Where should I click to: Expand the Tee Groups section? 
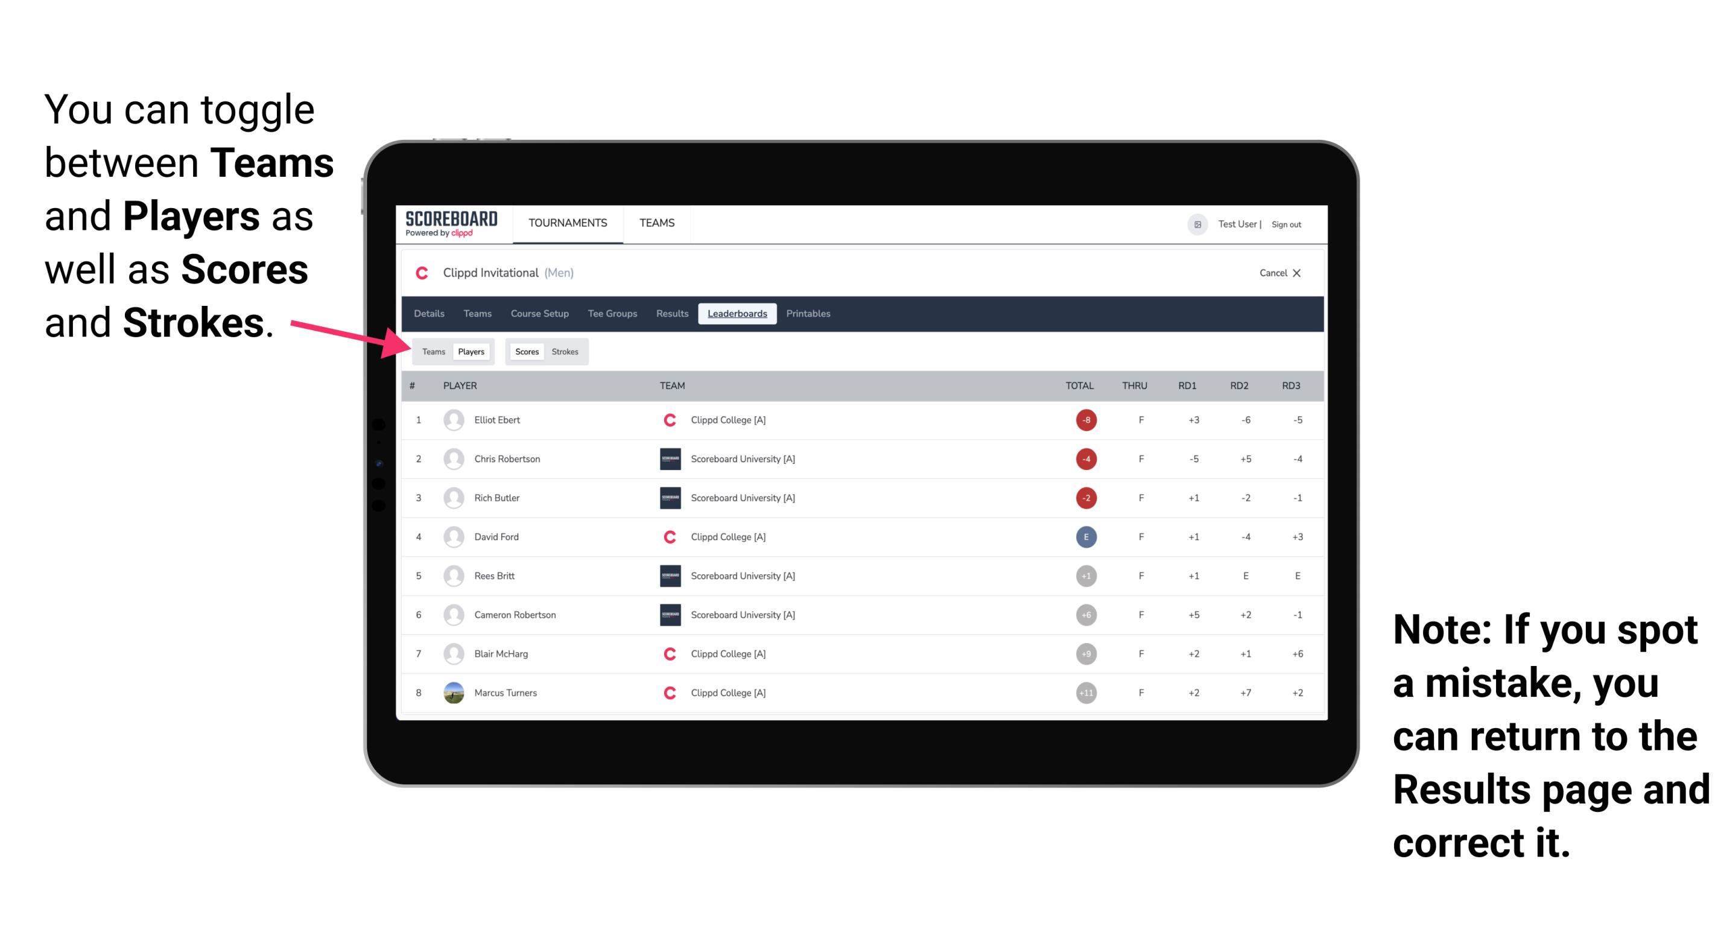[x=611, y=314]
